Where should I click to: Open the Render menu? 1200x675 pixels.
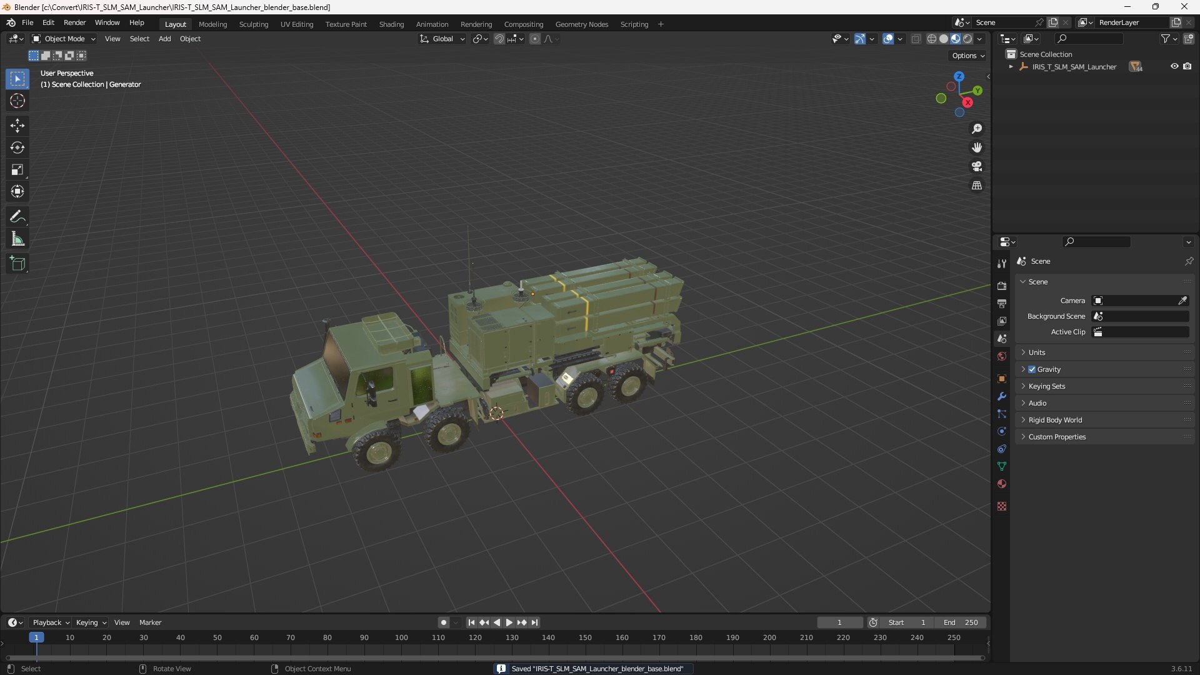(74, 22)
